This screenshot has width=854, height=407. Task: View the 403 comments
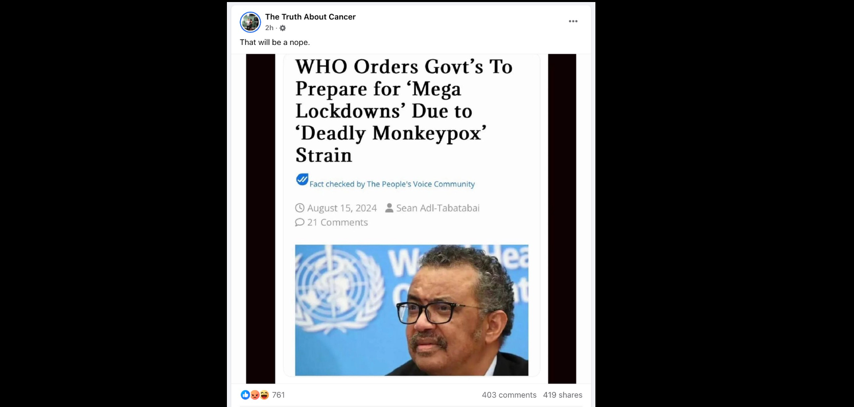point(509,395)
